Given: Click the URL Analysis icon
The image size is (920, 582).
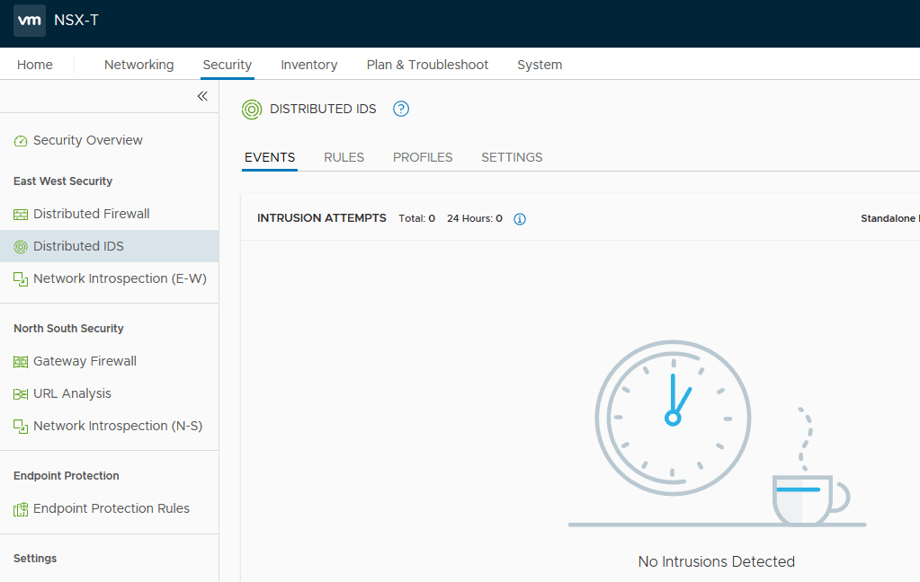Looking at the screenshot, I should (21, 394).
